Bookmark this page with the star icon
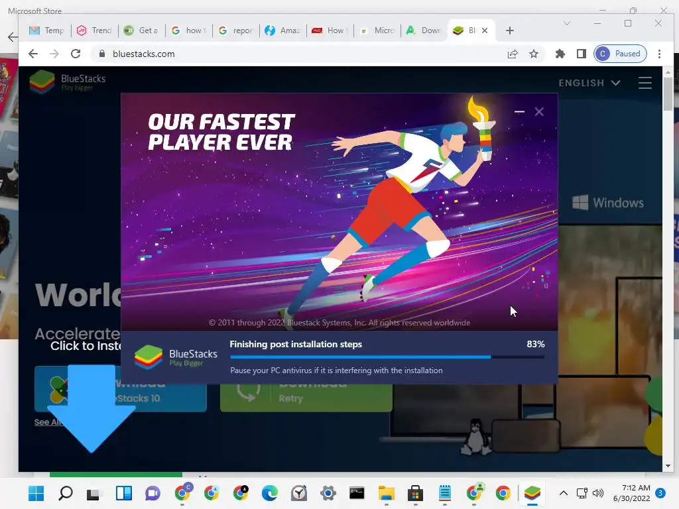 click(534, 54)
